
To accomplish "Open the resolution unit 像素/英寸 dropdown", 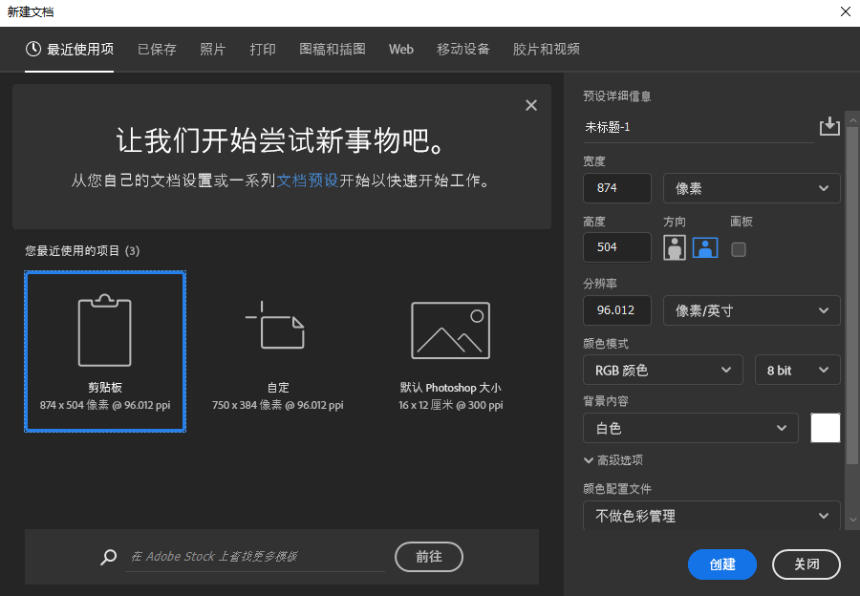I will pyautogui.click(x=751, y=310).
